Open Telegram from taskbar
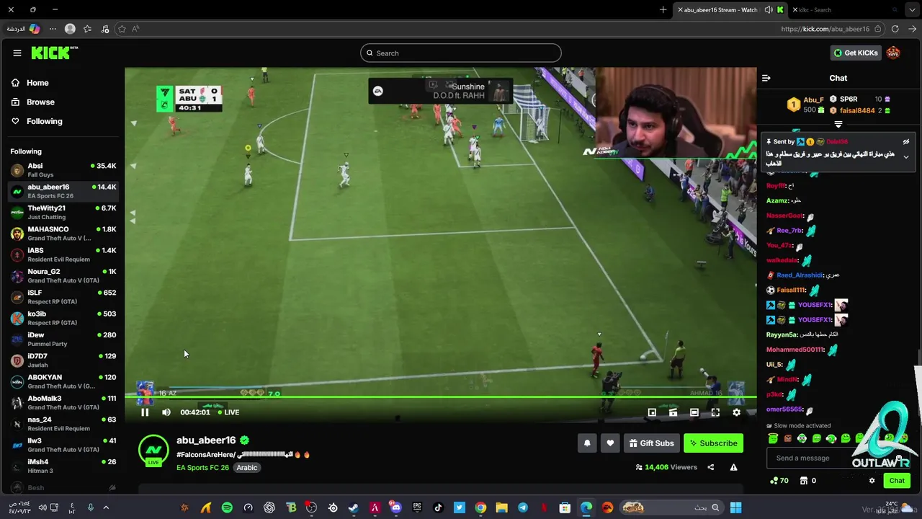922x519 pixels. pyautogui.click(x=523, y=507)
